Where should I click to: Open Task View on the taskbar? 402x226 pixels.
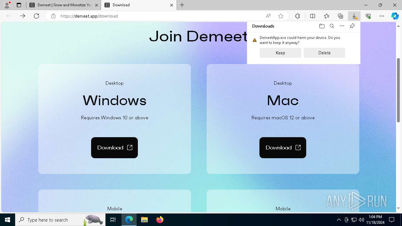(x=113, y=220)
